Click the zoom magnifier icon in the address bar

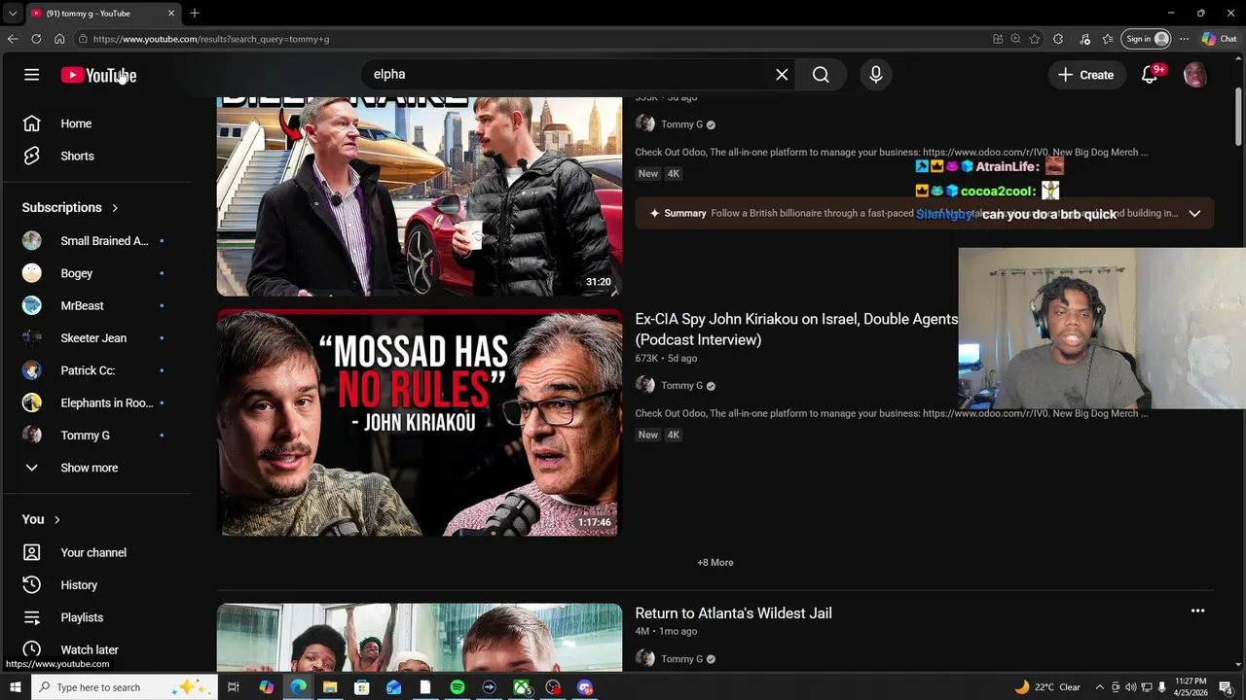point(1015,39)
